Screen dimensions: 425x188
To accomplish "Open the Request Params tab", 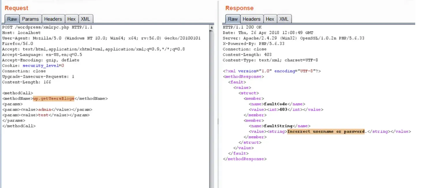I will click(x=30, y=19).
